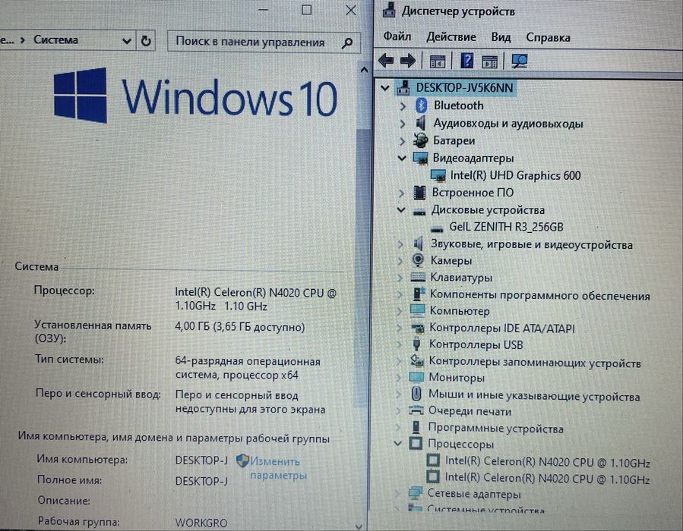Collapse the DESKTOP-JV5K6NN root node
Viewport: 683px width, 531px height.
[384, 87]
